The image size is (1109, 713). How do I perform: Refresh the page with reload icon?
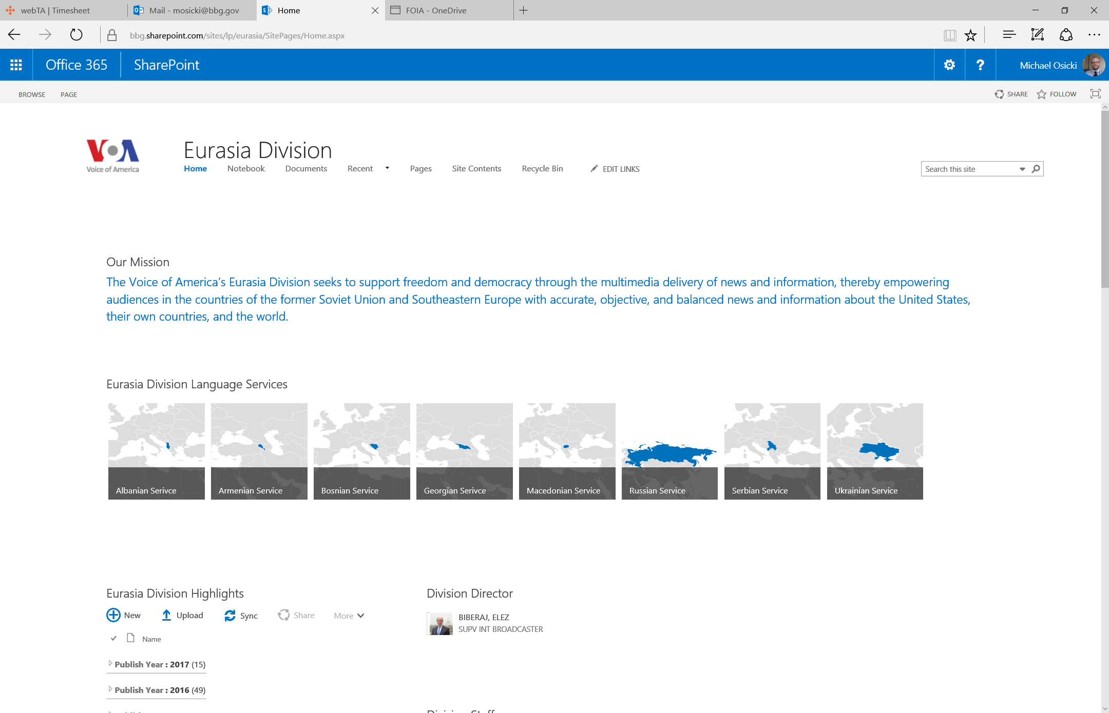pos(76,35)
